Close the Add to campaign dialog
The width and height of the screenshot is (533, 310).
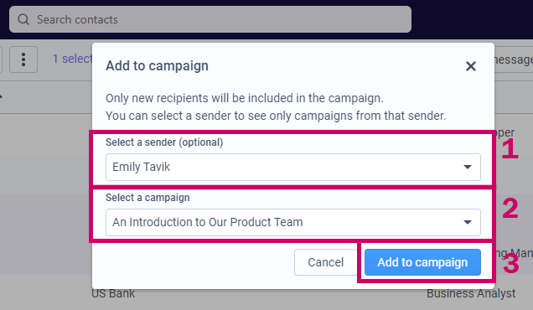tap(471, 66)
